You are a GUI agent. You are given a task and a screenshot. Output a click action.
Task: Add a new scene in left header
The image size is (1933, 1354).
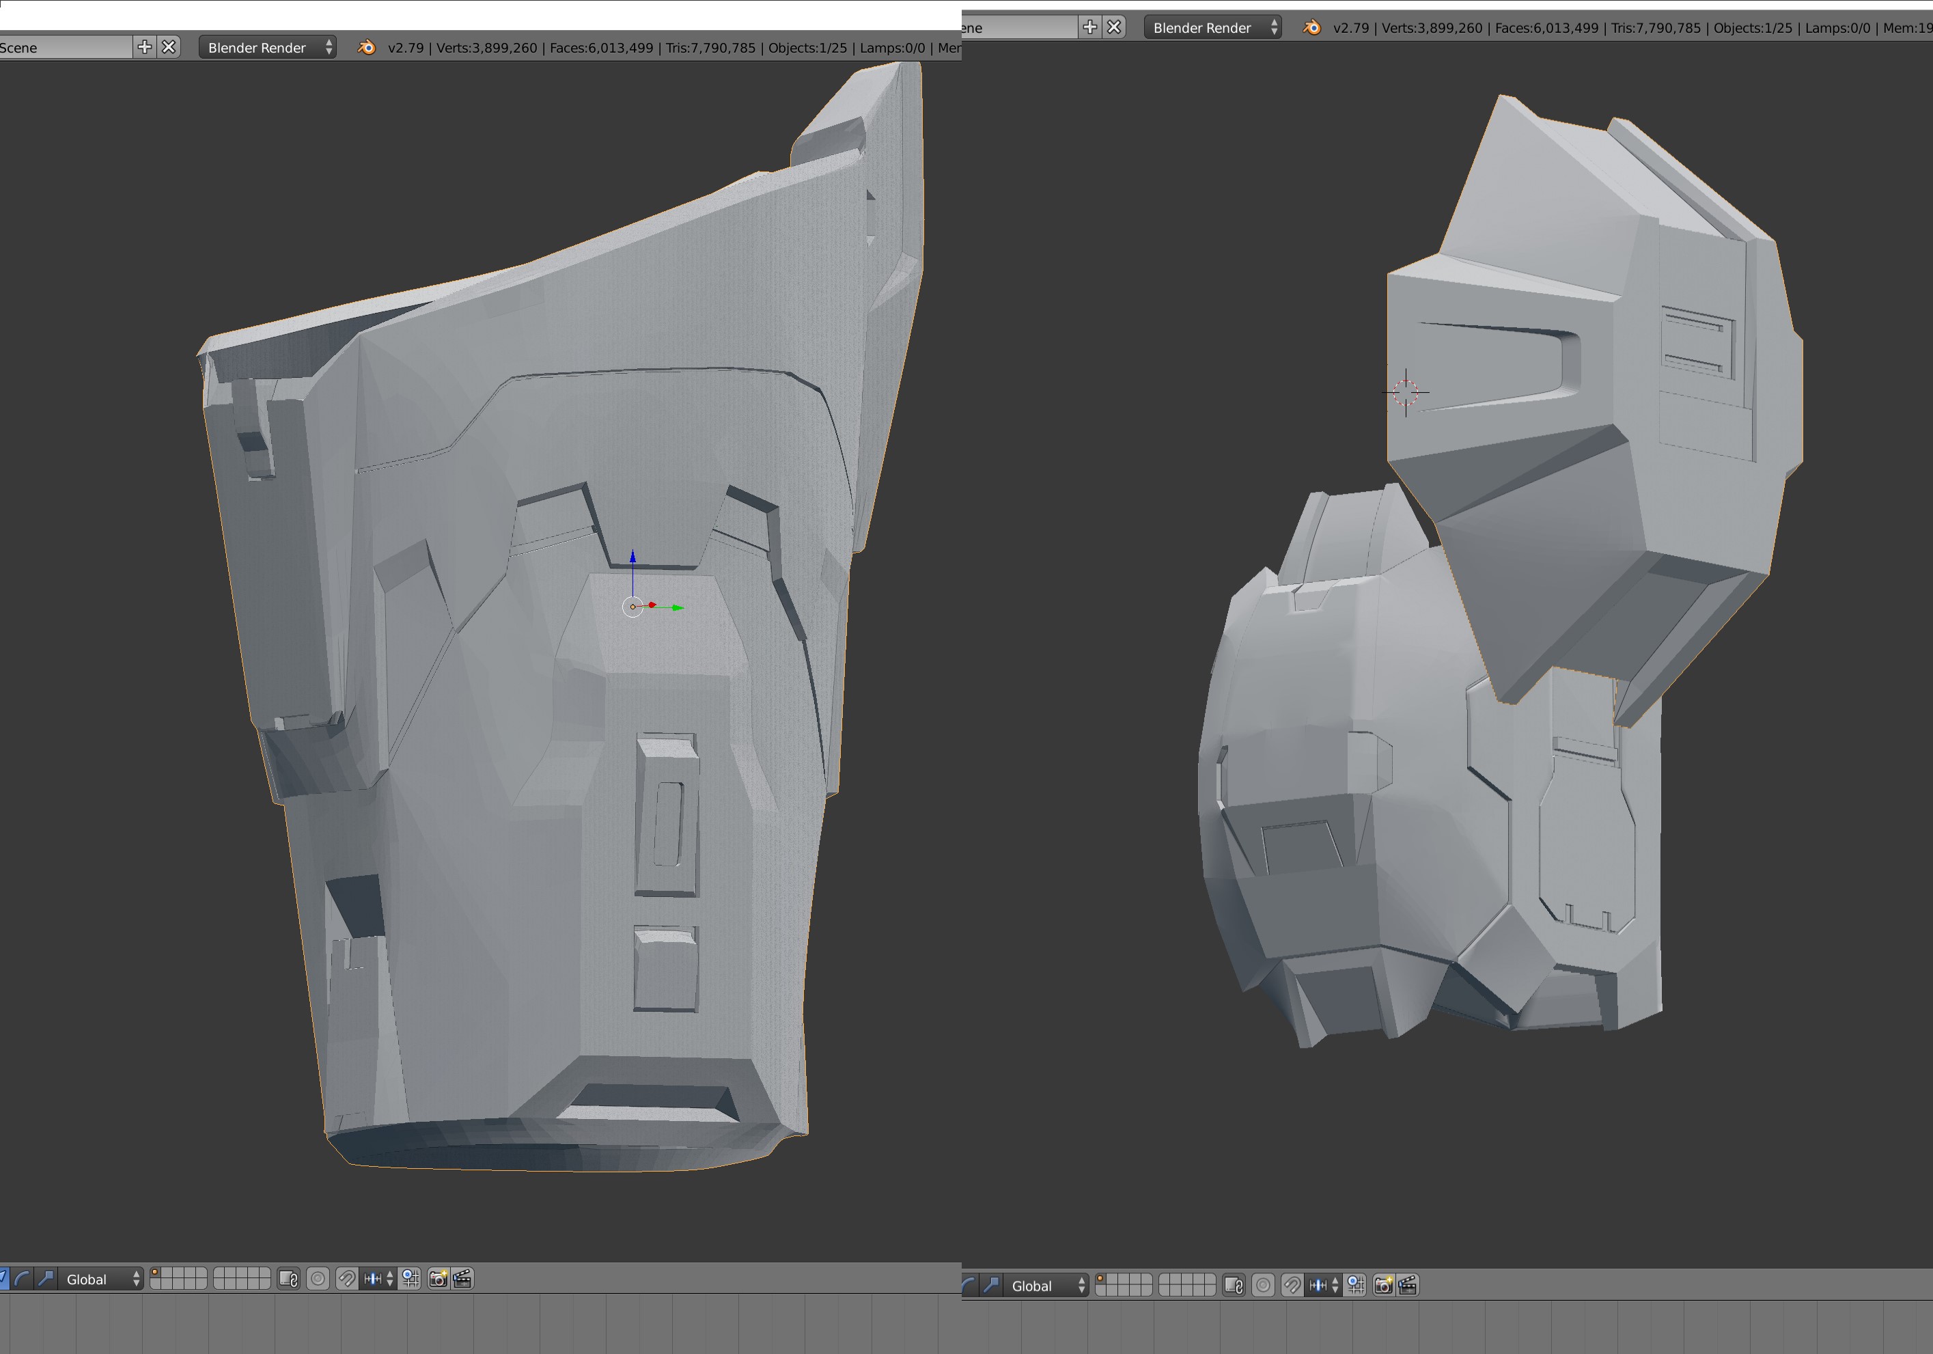tap(145, 47)
